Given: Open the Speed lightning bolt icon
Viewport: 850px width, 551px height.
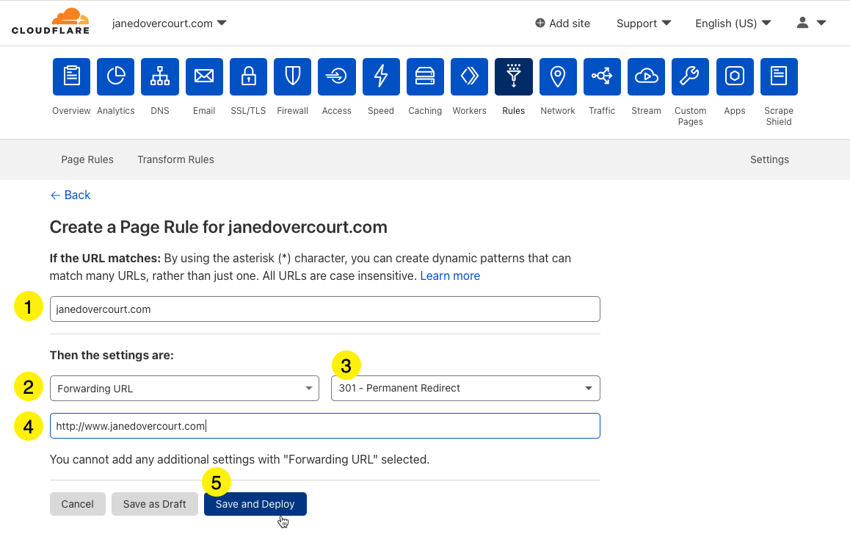Looking at the screenshot, I should point(381,76).
